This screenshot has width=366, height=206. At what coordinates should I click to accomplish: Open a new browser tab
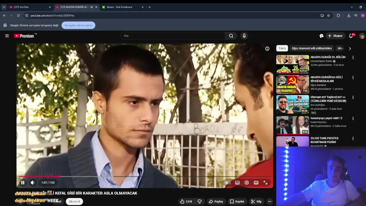(150, 7)
